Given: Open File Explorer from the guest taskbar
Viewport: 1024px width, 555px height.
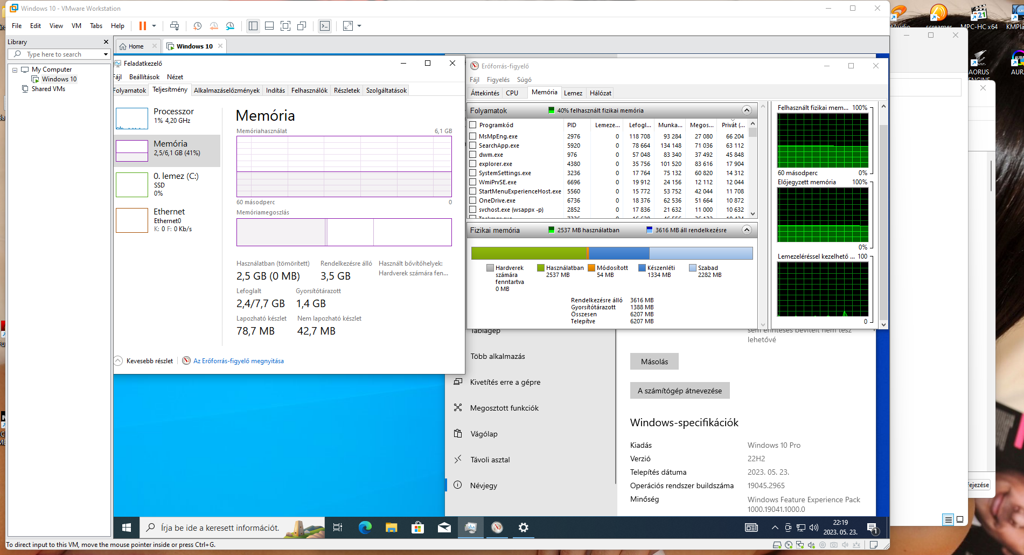Looking at the screenshot, I should tap(392, 528).
